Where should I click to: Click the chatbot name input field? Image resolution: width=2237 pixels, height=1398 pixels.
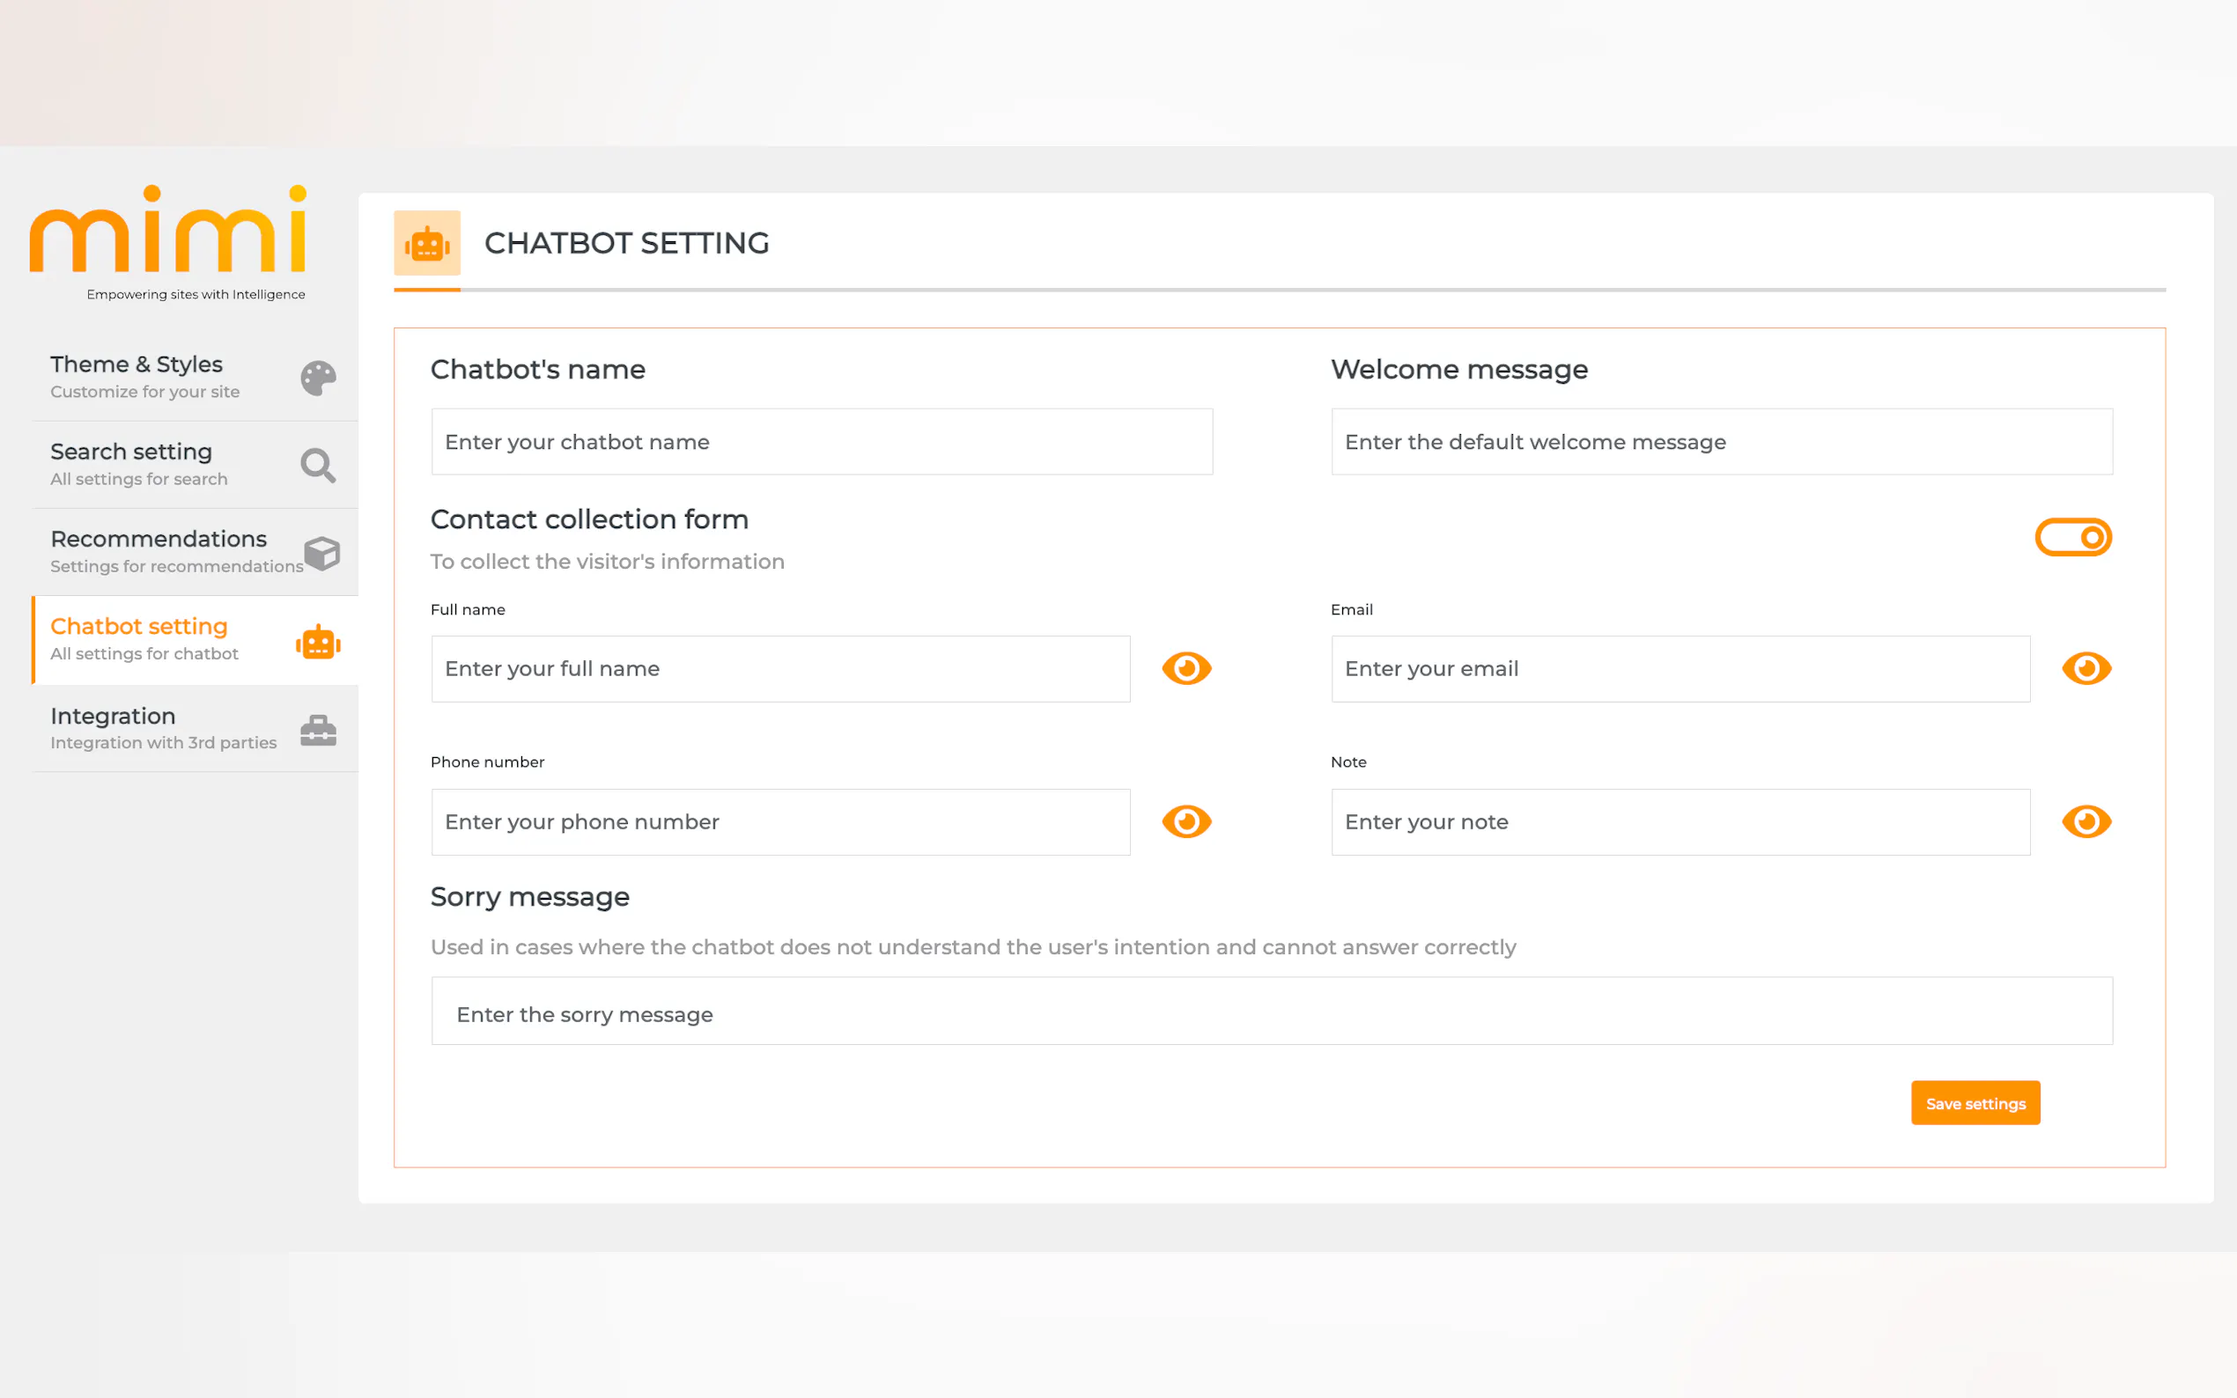(x=821, y=442)
